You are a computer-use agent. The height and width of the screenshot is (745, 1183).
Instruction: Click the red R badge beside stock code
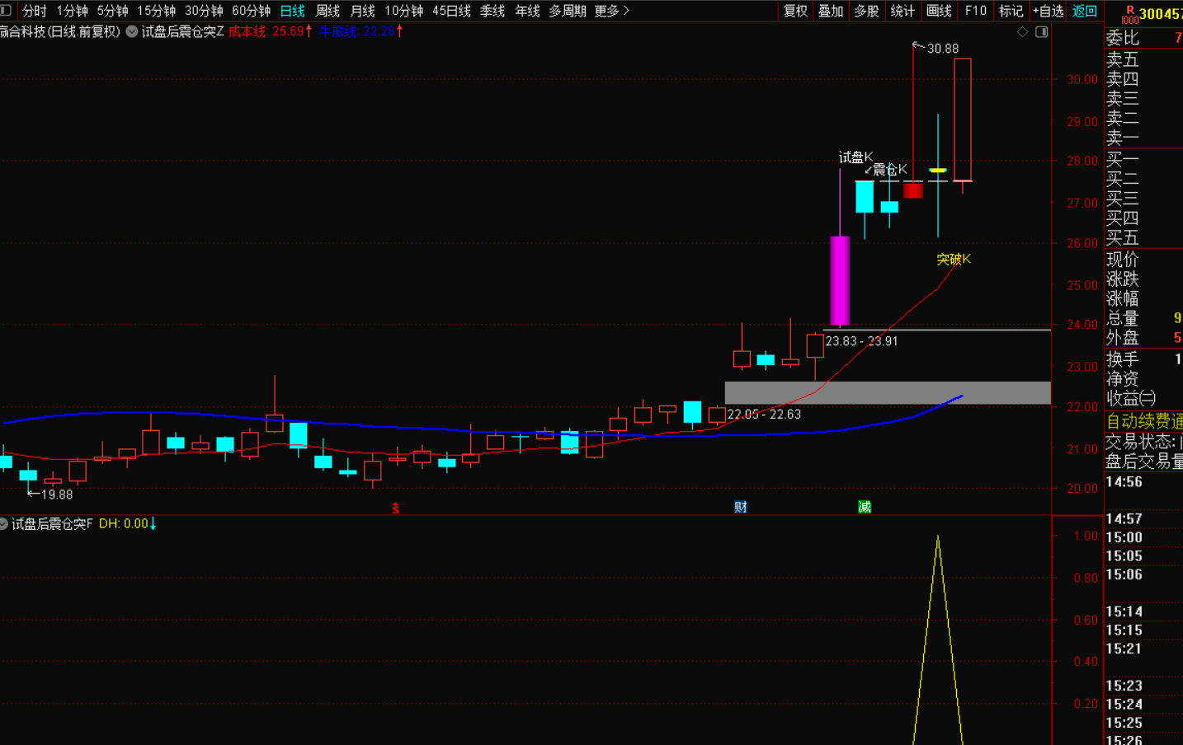[1129, 10]
